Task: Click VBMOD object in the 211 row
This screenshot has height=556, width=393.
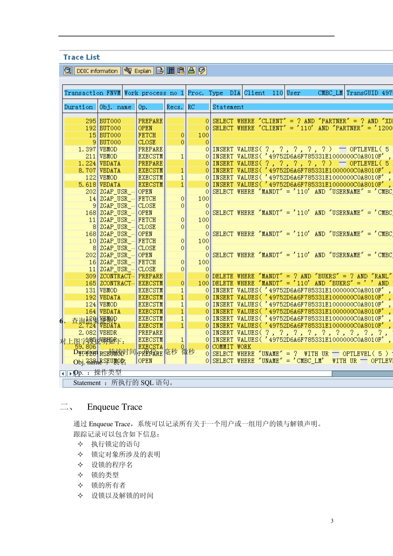Action: tap(108, 156)
